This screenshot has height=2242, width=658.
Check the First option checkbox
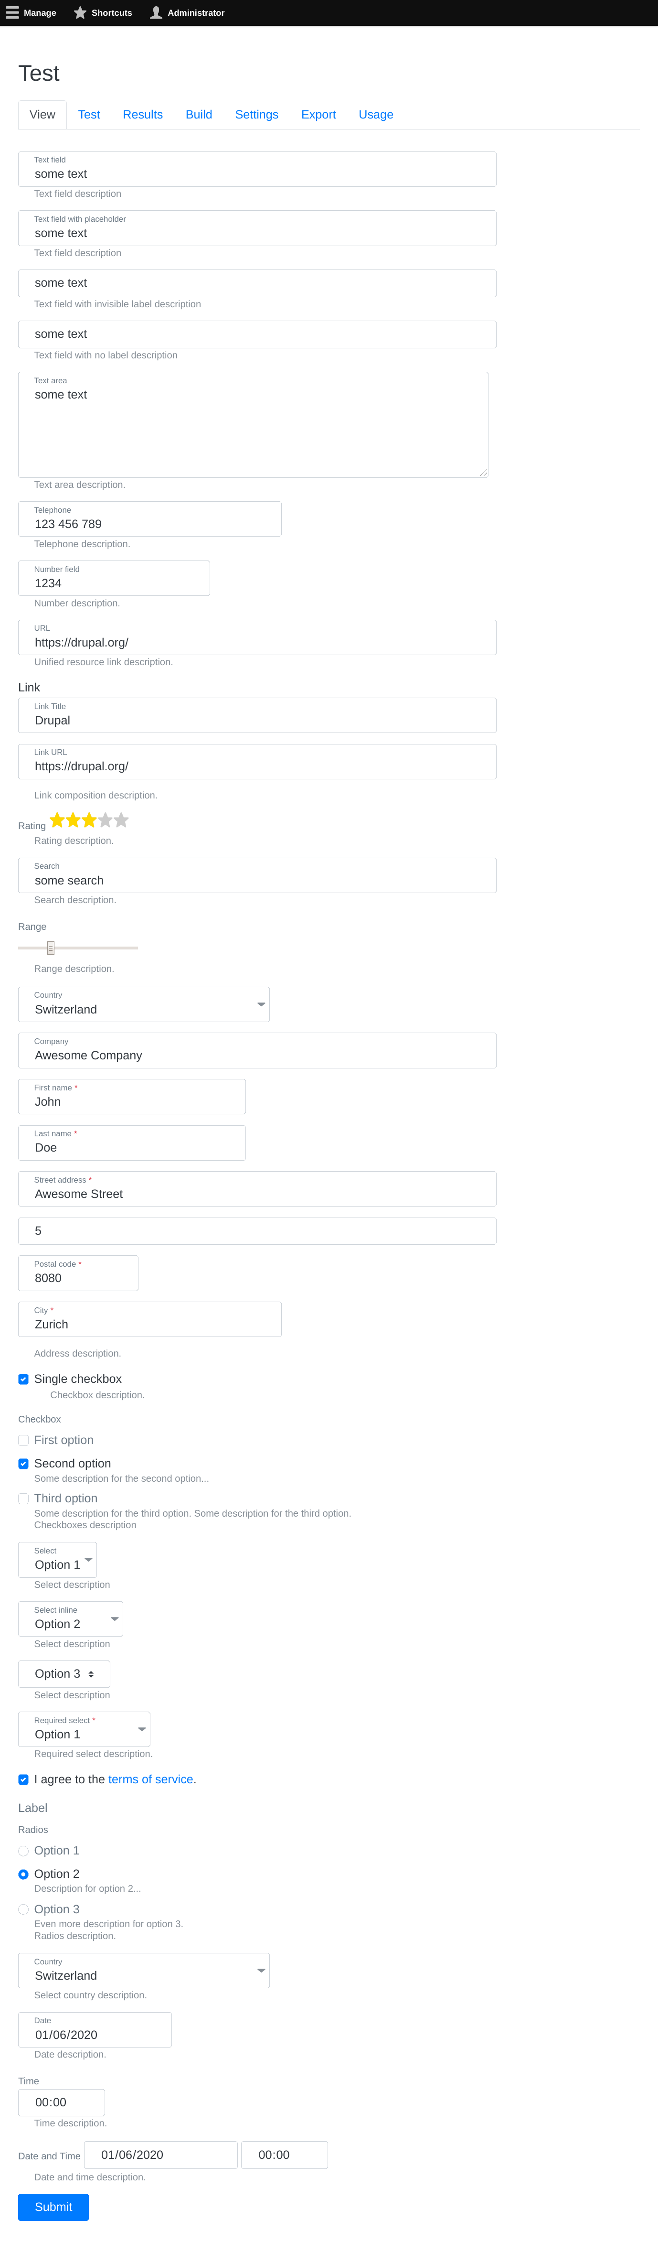[x=22, y=1440]
